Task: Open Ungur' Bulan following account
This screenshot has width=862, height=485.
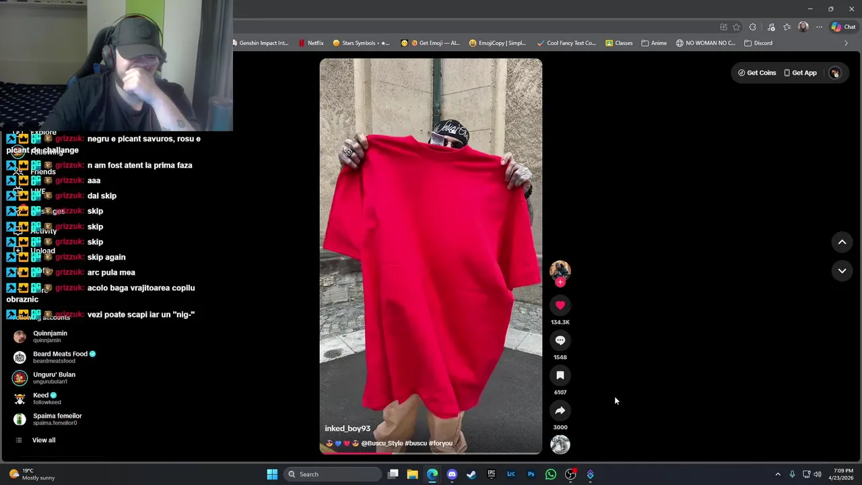Action: [44, 378]
